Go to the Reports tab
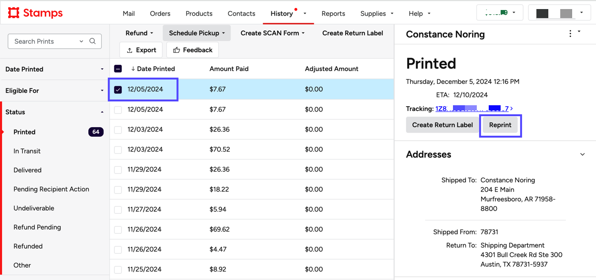 pyautogui.click(x=333, y=13)
